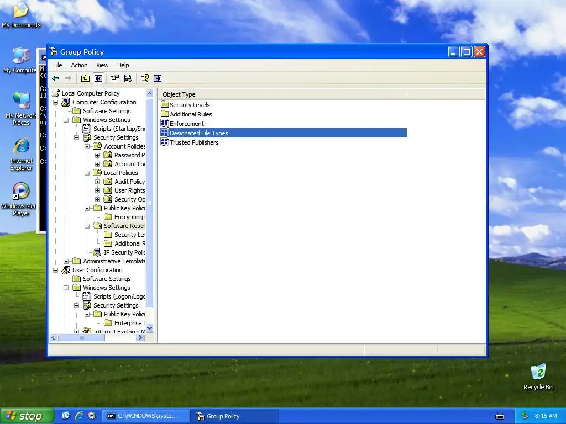
Task: Open the View menu
Action: [x=102, y=65]
